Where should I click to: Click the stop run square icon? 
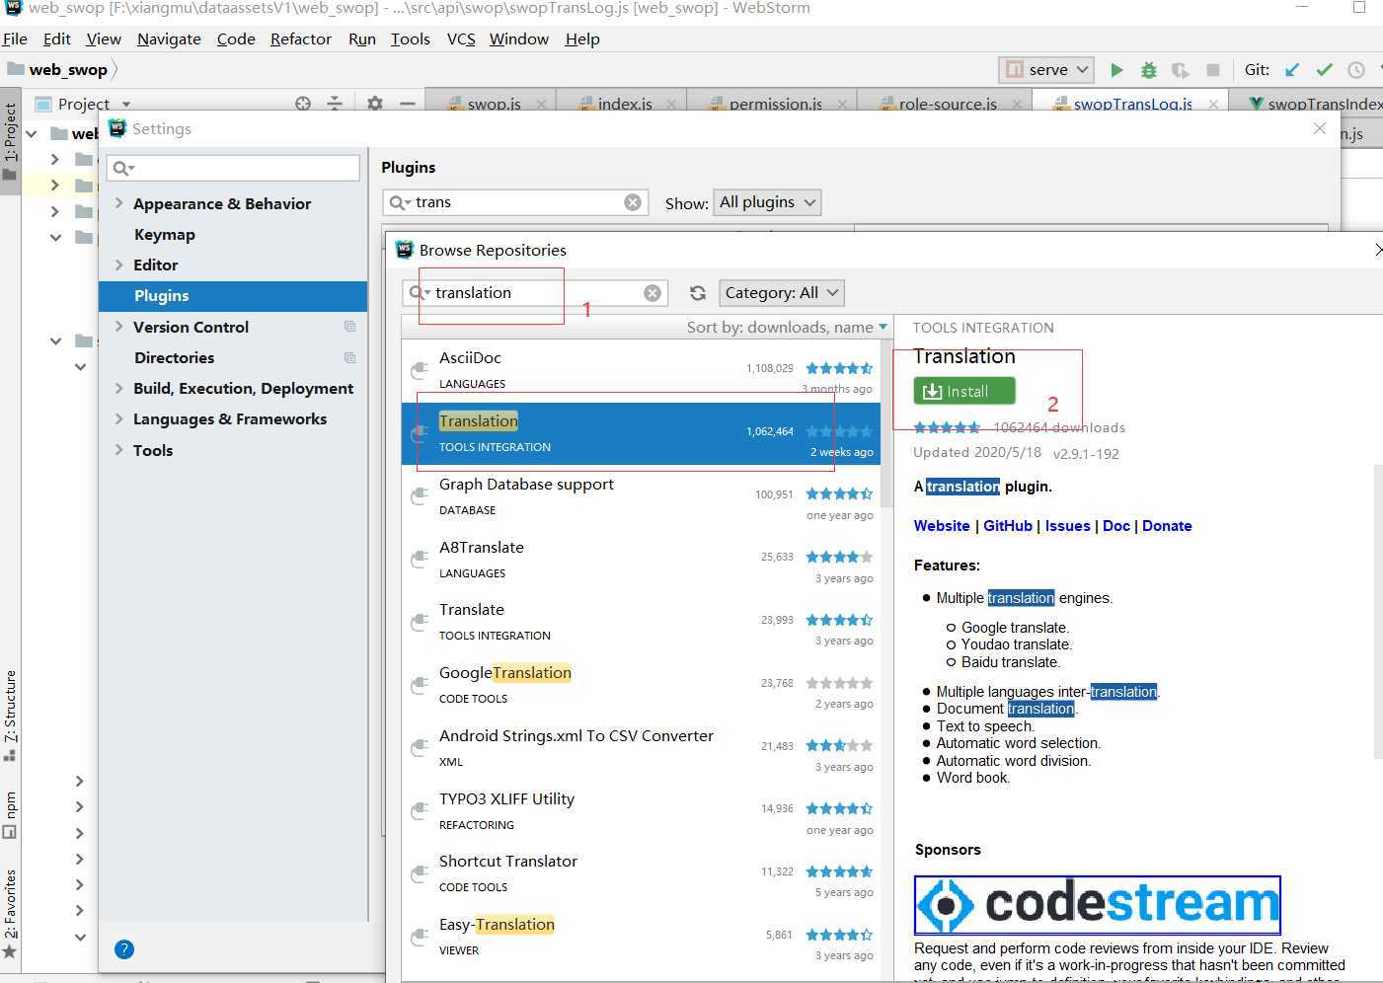[x=1213, y=70]
